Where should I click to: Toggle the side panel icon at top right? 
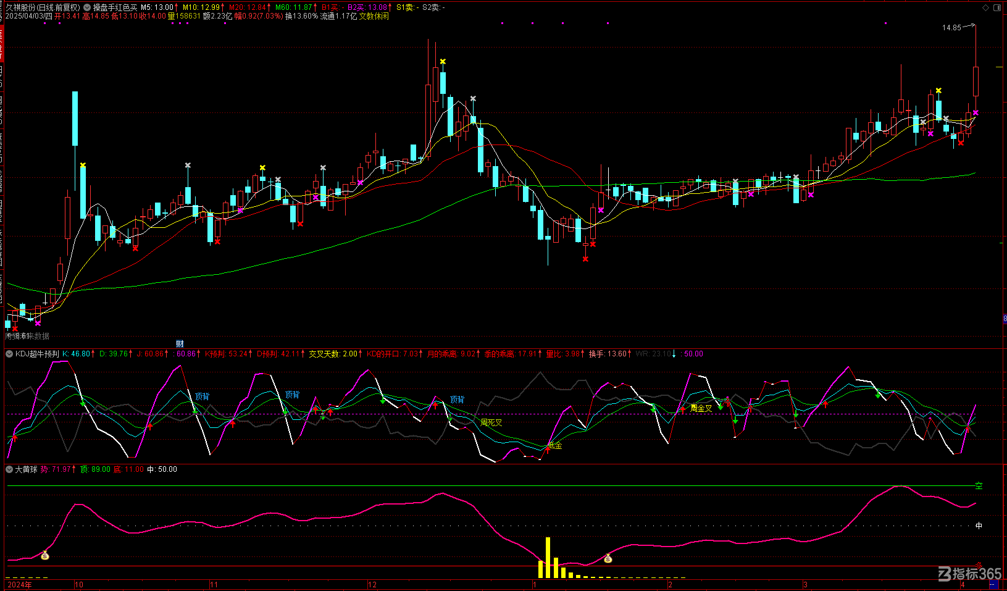pos(997,7)
